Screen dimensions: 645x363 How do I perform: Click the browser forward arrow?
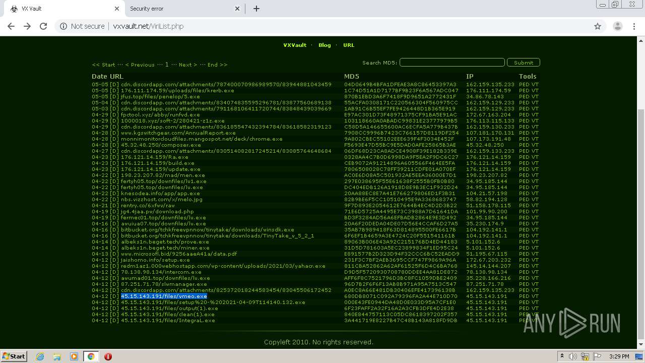coord(27,26)
